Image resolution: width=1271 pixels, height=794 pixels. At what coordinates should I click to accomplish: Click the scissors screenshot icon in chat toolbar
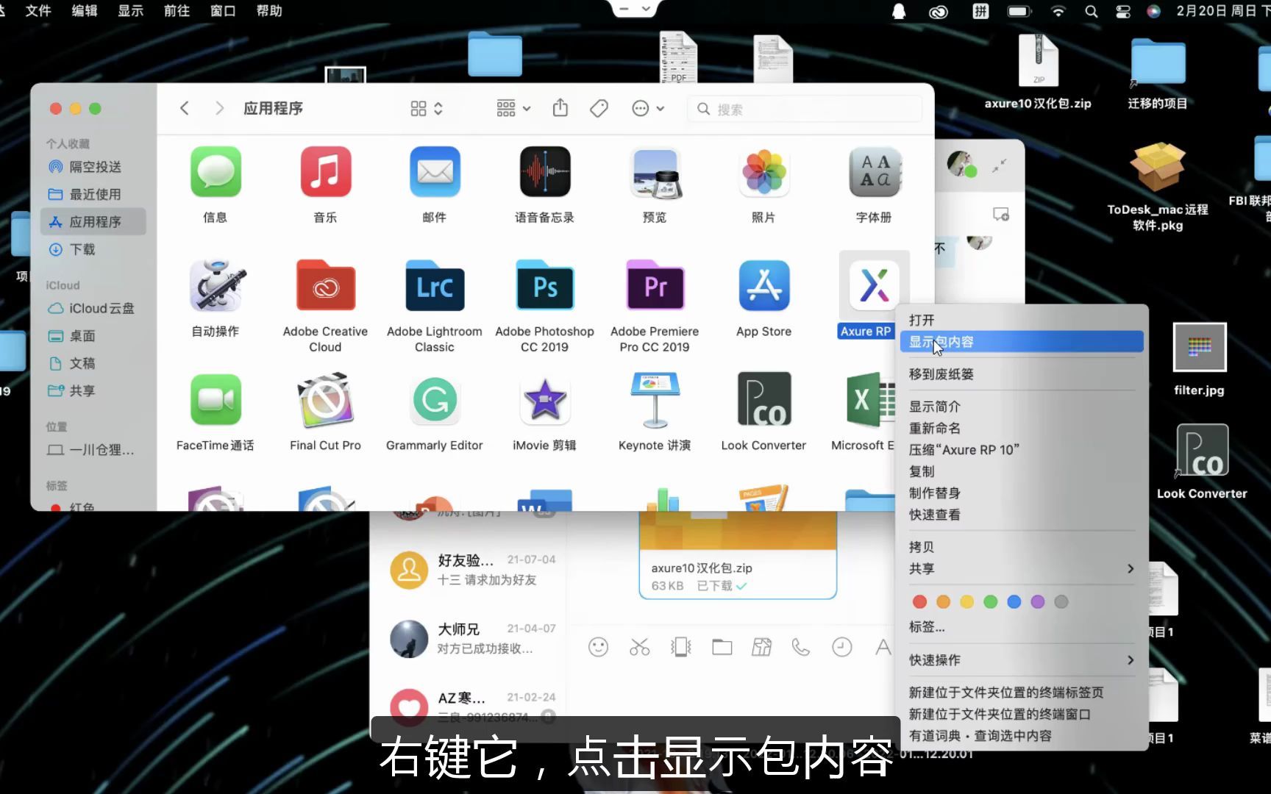pyautogui.click(x=640, y=647)
